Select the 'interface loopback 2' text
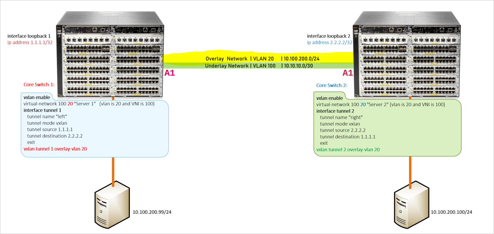Viewport: 494px width, 234px height. click(329, 36)
